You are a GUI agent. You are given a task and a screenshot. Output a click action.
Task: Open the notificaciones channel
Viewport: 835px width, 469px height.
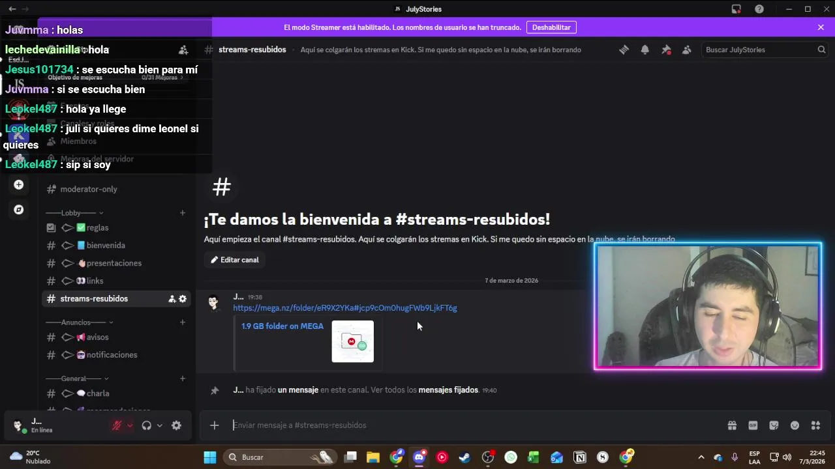pos(116,355)
